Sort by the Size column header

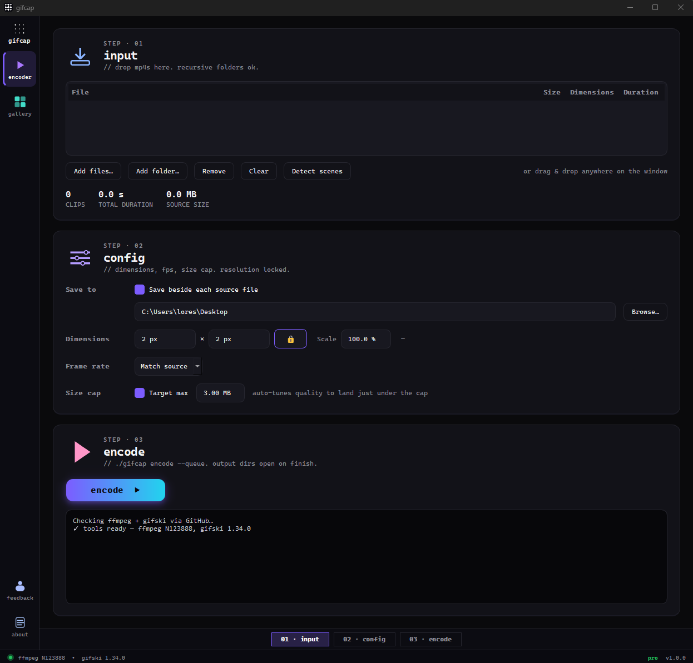[552, 92]
